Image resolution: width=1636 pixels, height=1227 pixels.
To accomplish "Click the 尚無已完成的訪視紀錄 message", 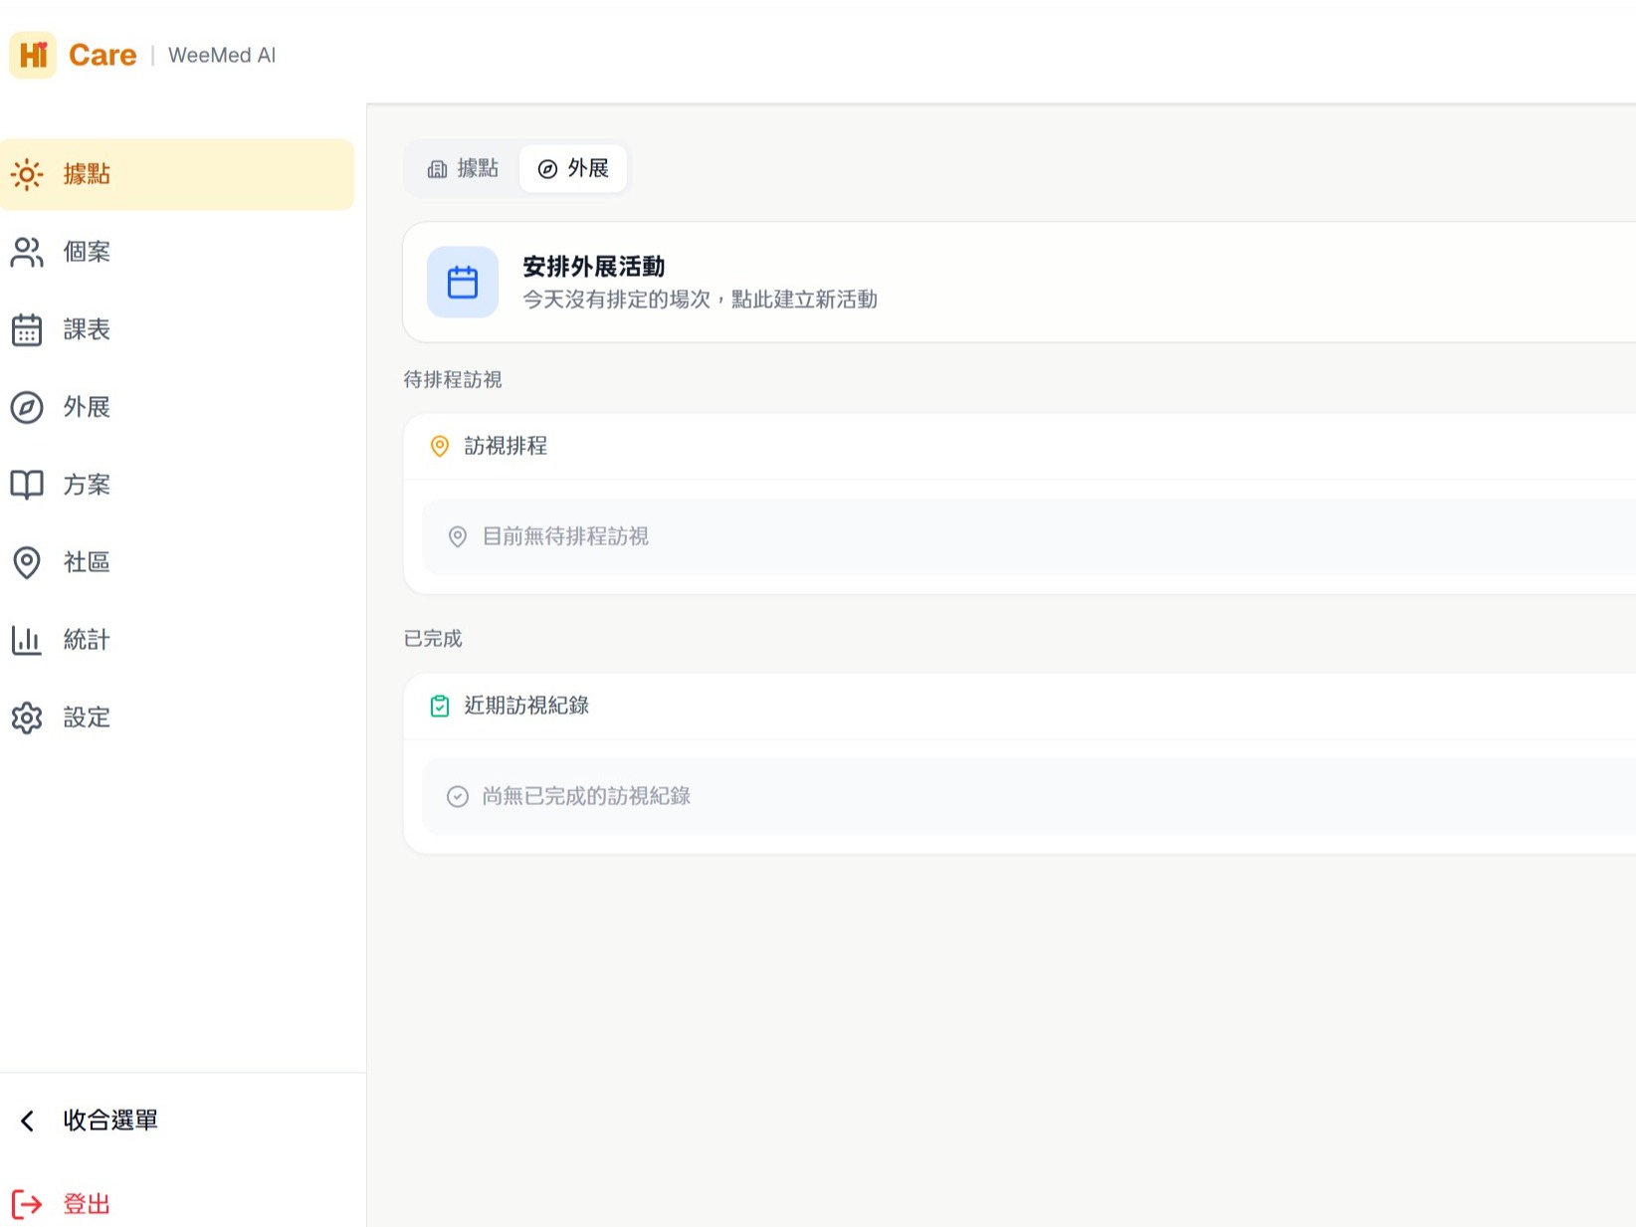I will pyautogui.click(x=586, y=797).
